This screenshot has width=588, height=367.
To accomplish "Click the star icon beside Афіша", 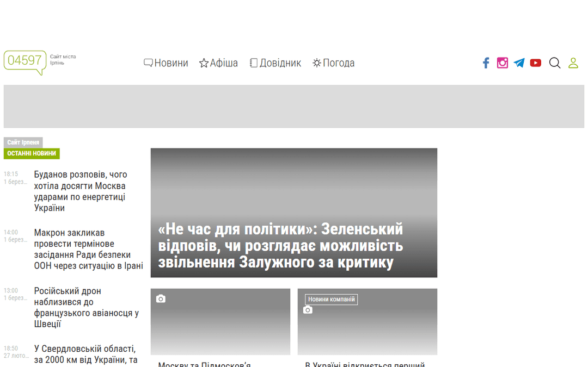I will [x=204, y=63].
